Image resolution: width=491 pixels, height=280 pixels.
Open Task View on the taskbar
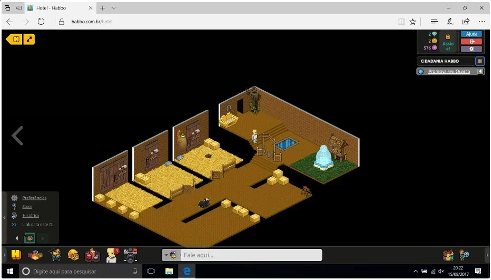(151, 271)
